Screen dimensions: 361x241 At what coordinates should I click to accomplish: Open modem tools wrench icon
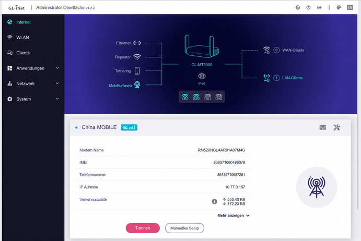coord(336,127)
